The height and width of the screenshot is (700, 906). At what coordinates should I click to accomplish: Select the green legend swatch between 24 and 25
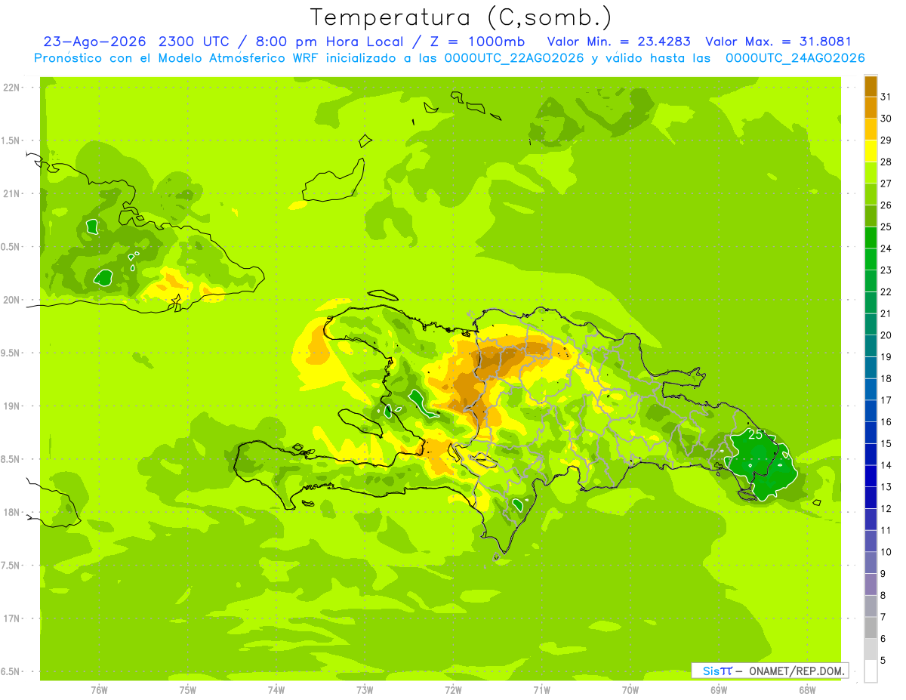871,238
